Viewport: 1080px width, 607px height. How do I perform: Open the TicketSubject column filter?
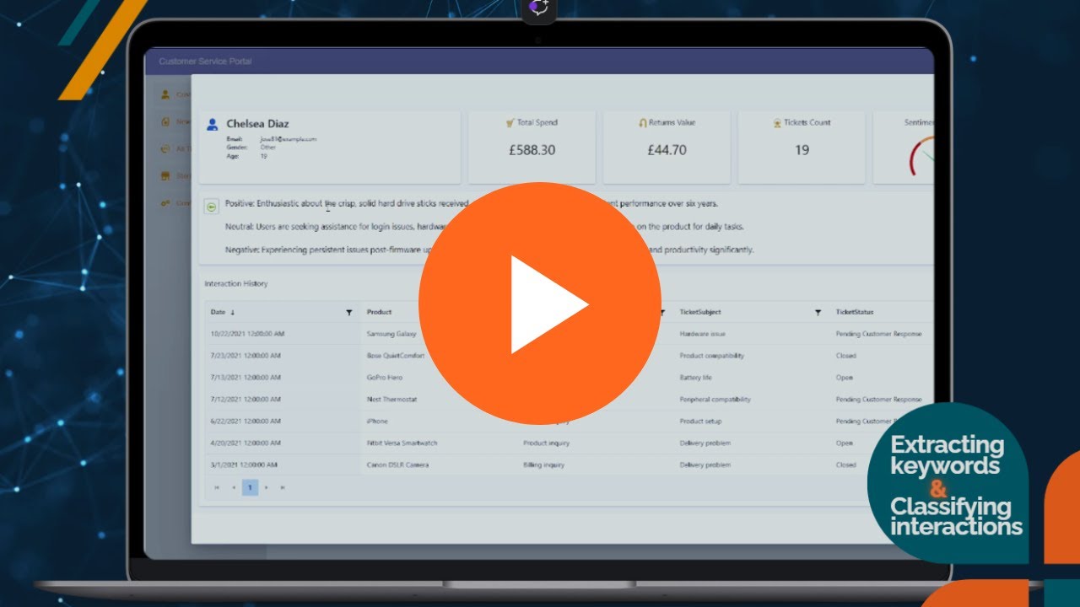818,313
